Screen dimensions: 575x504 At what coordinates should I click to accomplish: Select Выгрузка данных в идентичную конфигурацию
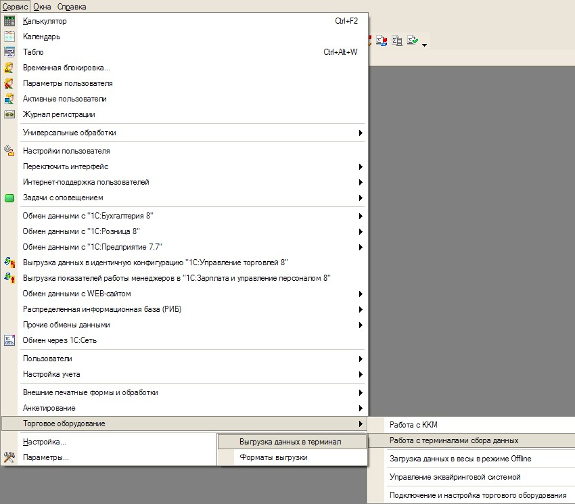coord(184,262)
